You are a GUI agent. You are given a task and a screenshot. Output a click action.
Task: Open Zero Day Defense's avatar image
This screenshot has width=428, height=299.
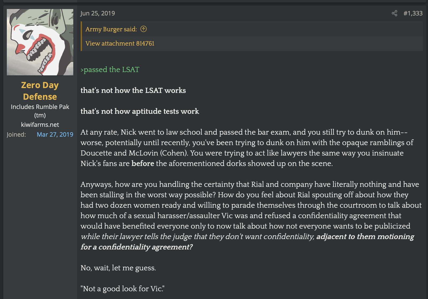click(40, 42)
